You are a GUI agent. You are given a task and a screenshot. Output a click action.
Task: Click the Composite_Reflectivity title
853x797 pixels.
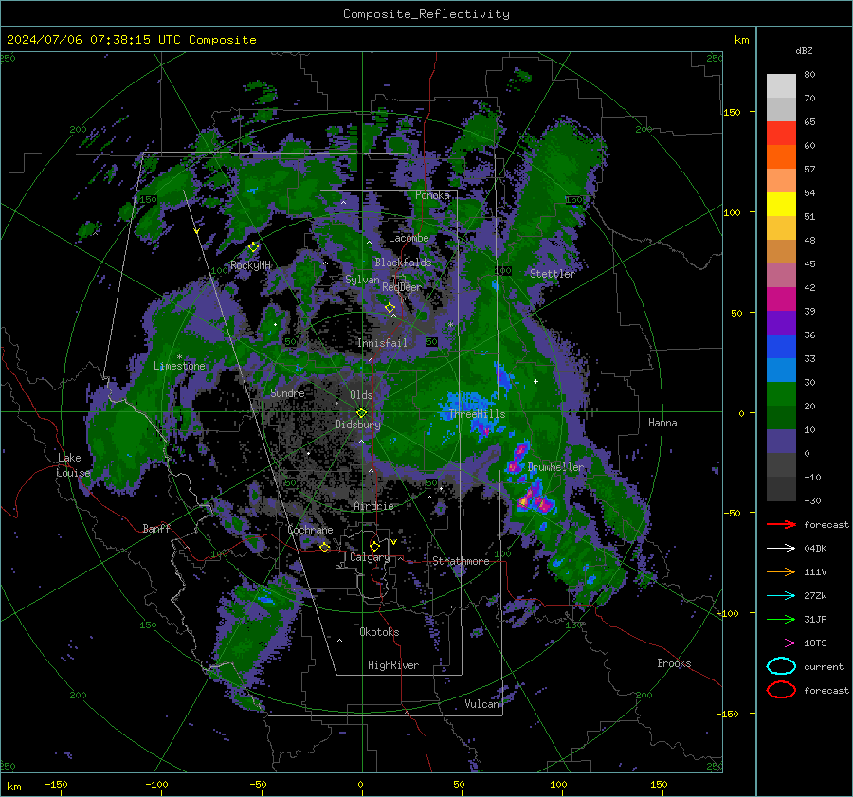coord(426,14)
